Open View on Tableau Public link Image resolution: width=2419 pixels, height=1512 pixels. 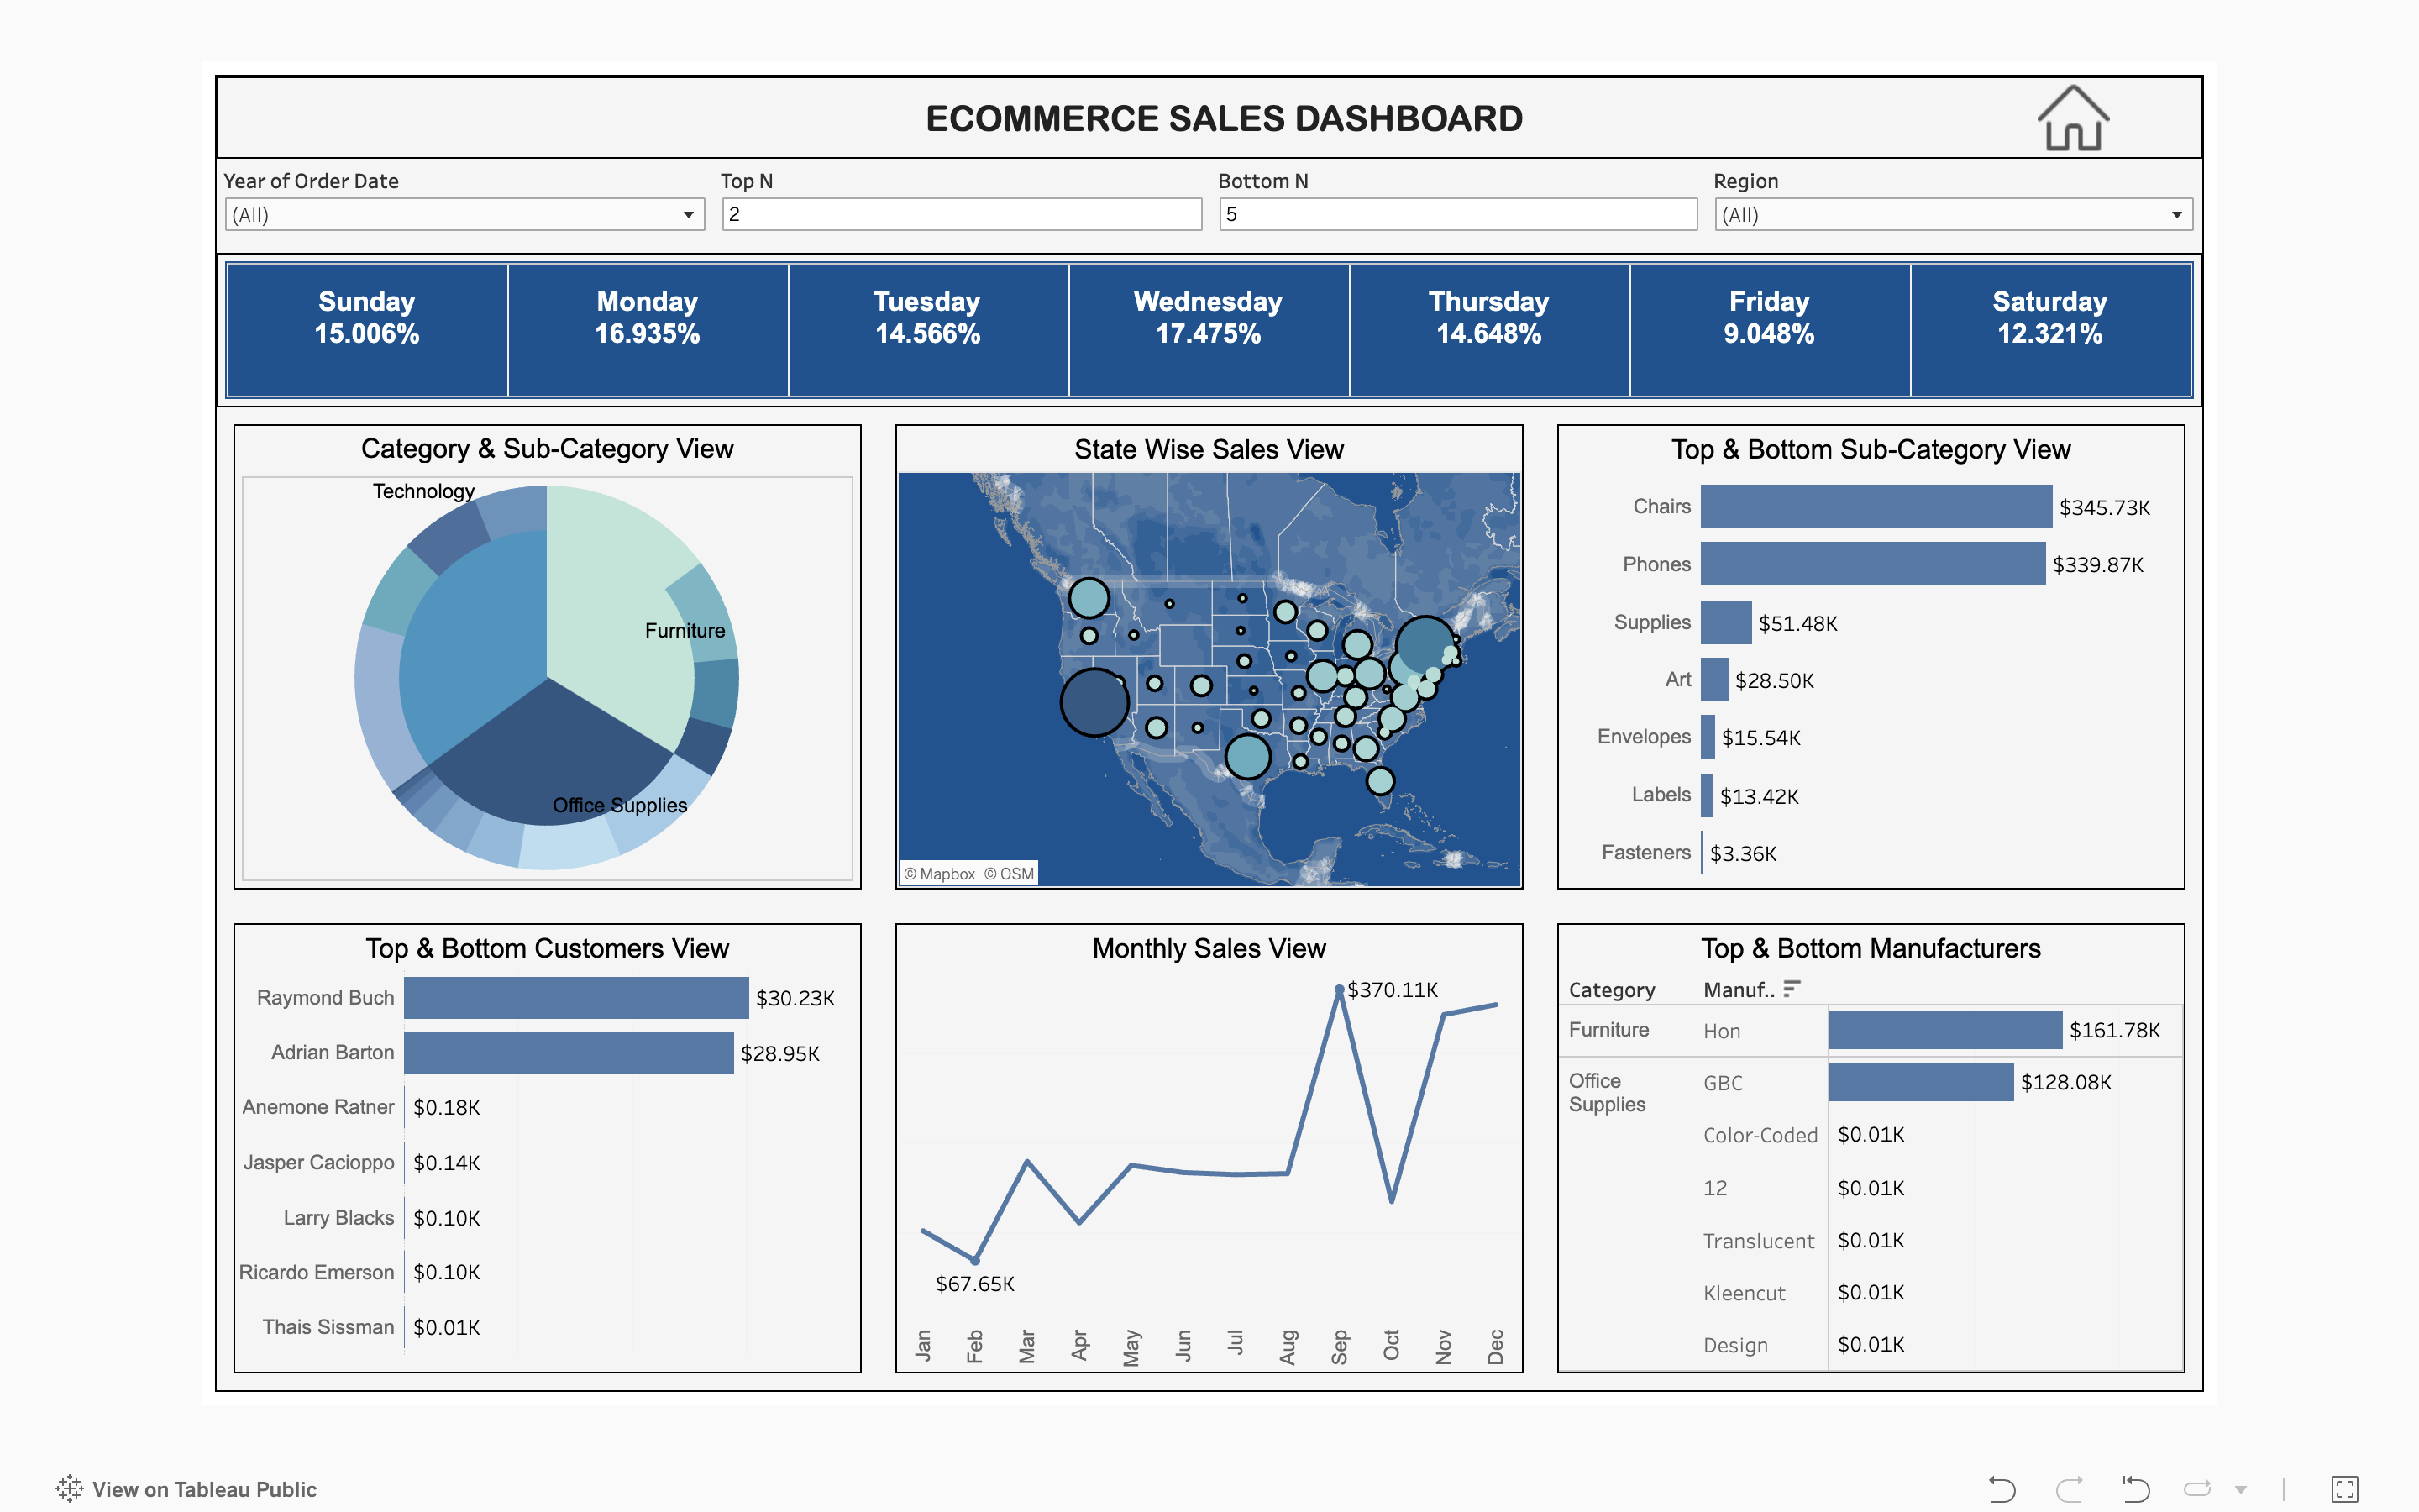point(204,1489)
